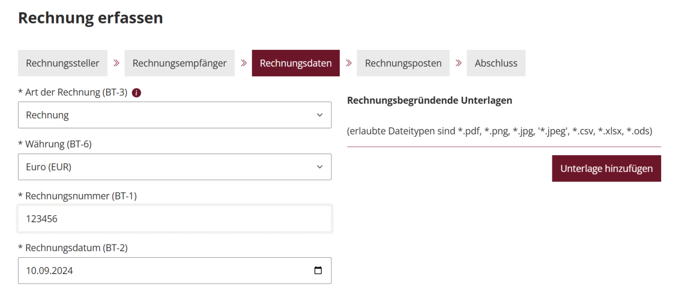Screen dimensions: 673x292
Task: Go to the Rechnungssteller step
Action: [63, 63]
